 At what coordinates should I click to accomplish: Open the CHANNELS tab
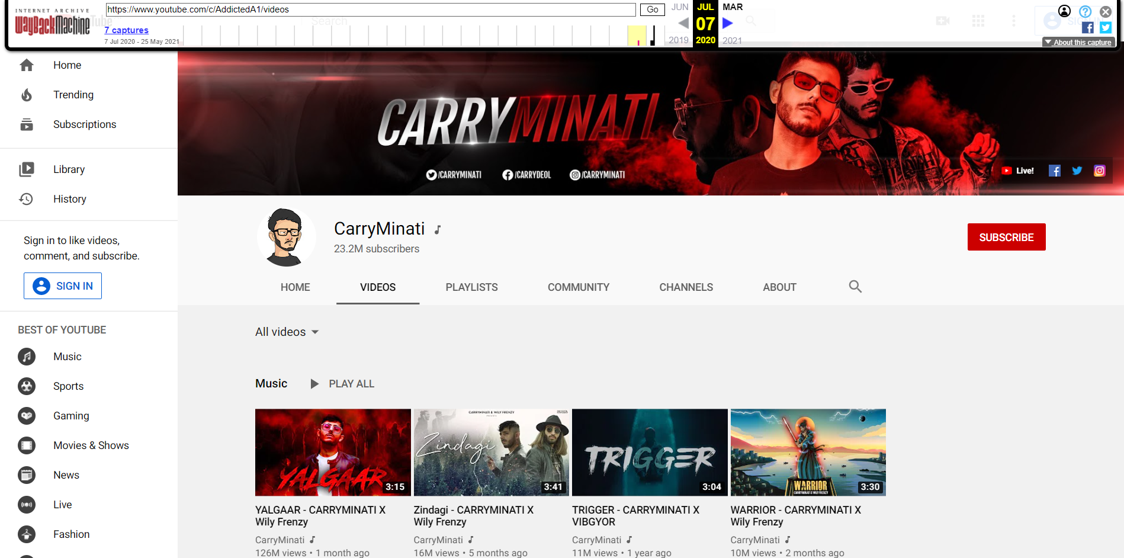click(686, 287)
